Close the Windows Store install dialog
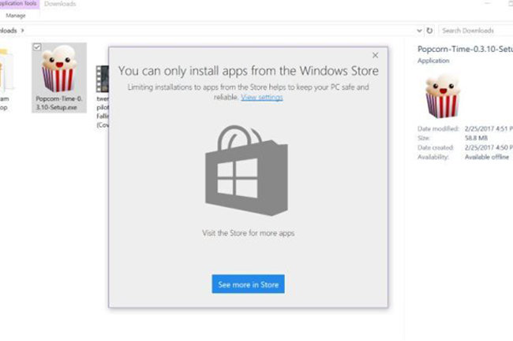The height and width of the screenshot is (341, 513). pyautogui.click(x=375, y=55)
